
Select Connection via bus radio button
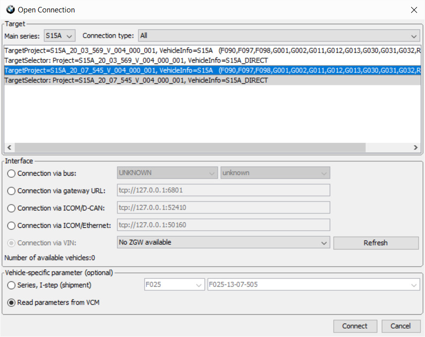click(11, 173)
